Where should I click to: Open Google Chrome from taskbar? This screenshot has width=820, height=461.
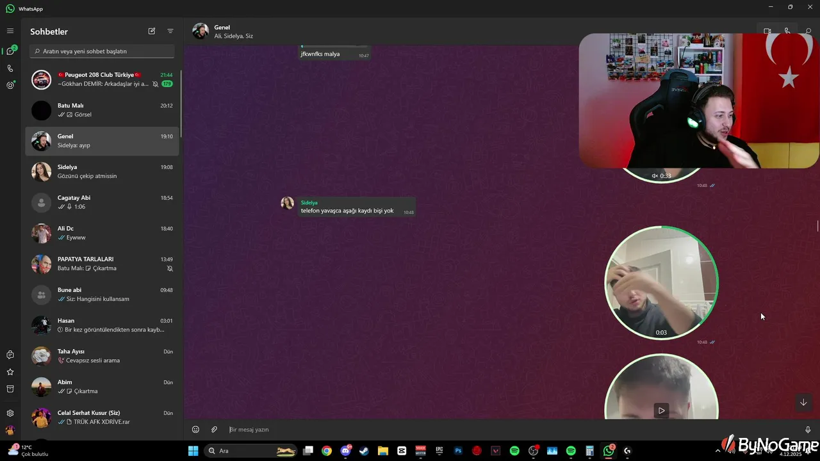click(x=327, y=451)
